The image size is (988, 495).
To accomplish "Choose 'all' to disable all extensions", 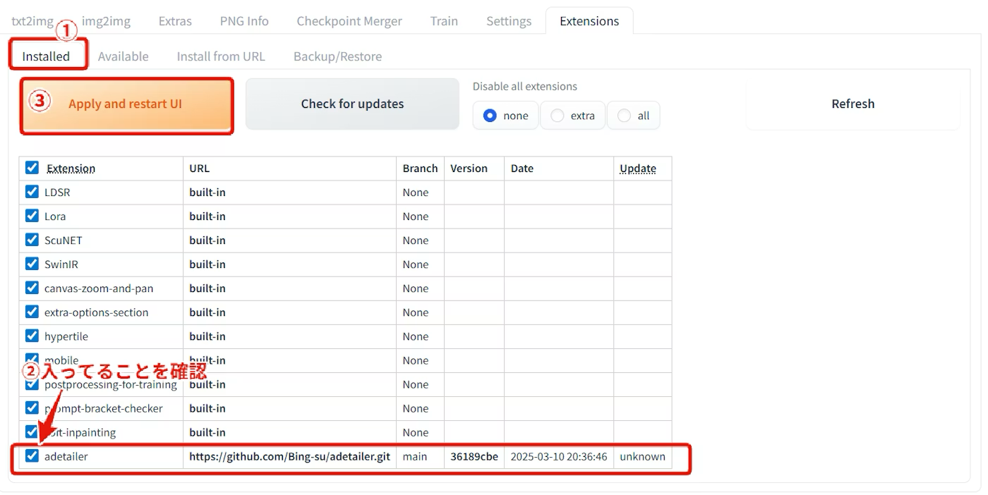I will coord(624,116).
